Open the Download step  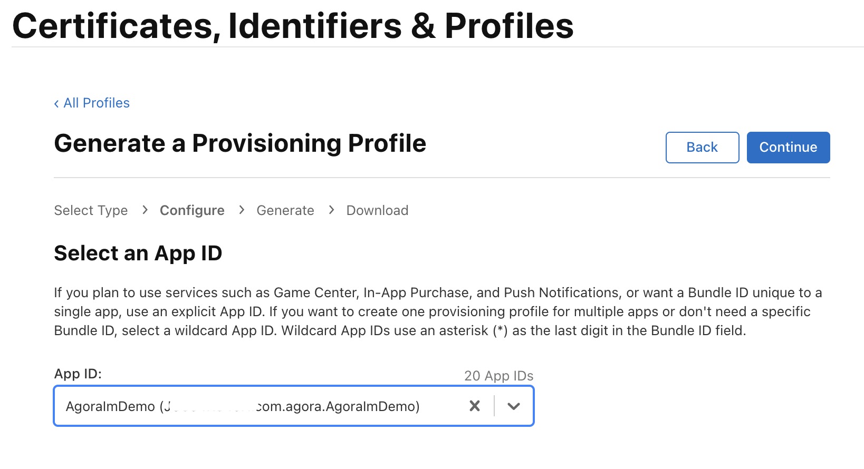coord(377,210)
